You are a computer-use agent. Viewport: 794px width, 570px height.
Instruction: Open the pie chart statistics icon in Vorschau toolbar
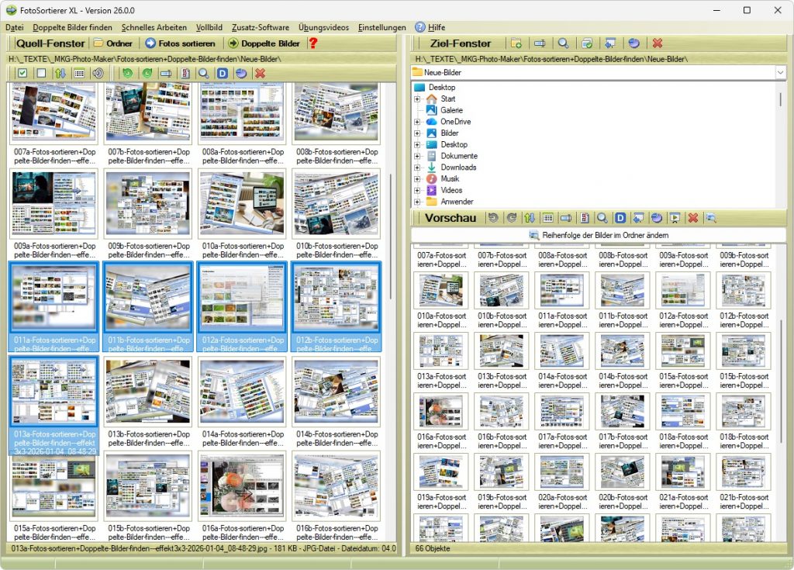point(658,218)
